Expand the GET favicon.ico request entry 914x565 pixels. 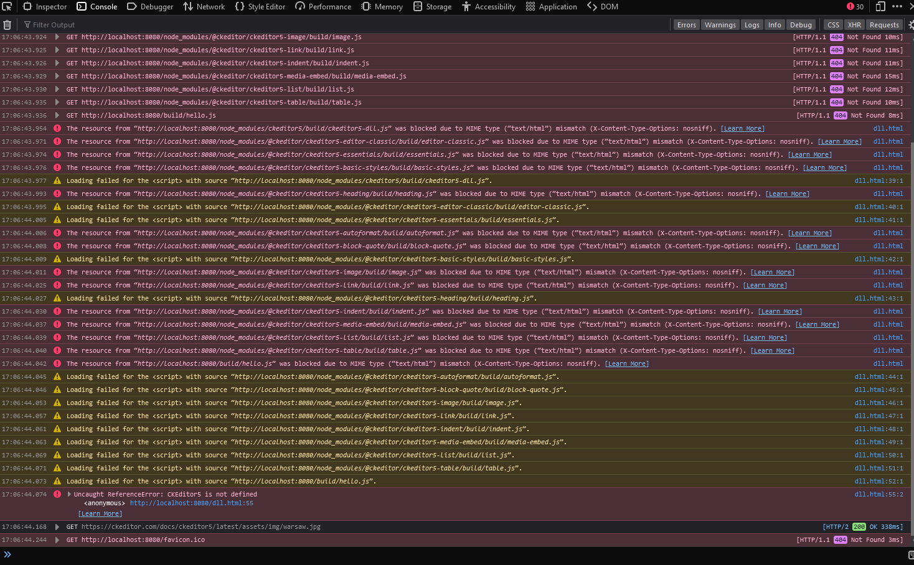tap(57, 539)
